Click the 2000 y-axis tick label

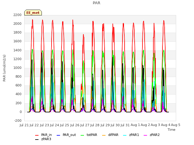(18, 24)
